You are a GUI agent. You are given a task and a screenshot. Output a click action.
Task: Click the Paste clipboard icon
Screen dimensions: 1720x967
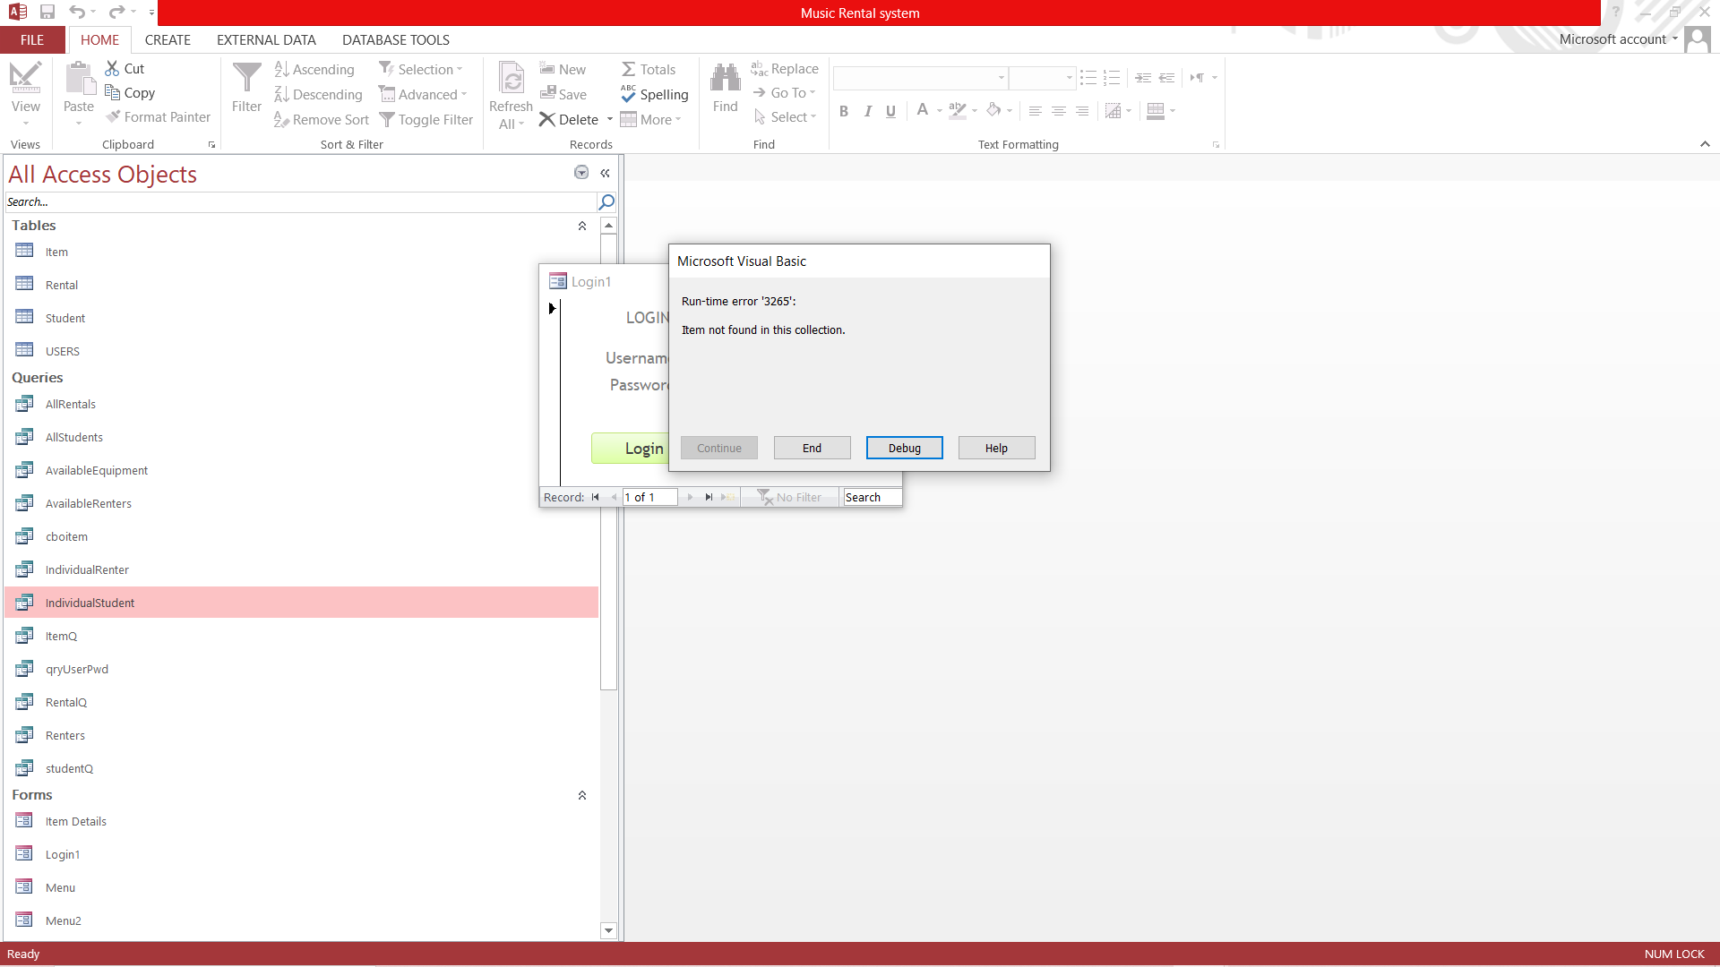[79, 79]
